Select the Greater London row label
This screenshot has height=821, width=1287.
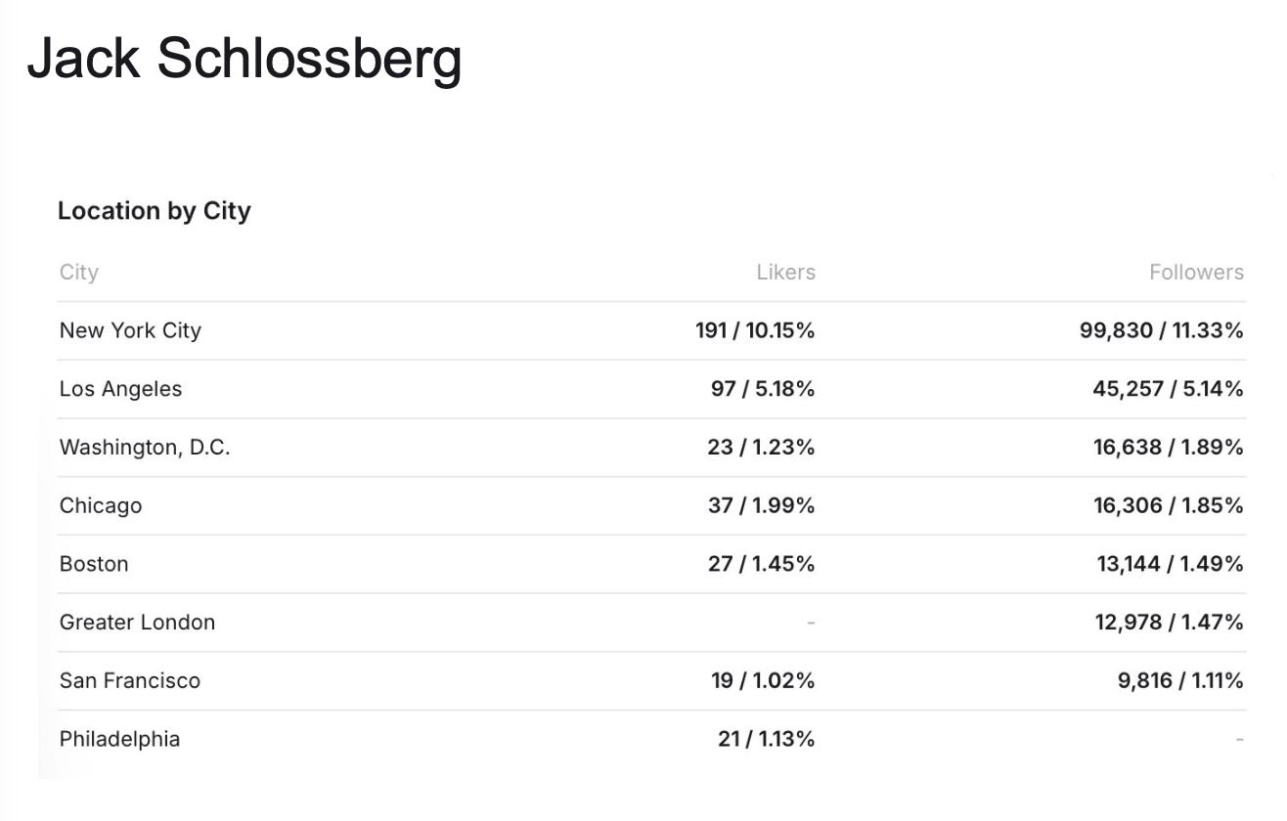coord(137,623)
